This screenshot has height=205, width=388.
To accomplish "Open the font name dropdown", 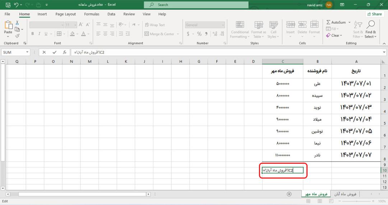I will click(63, 25).
